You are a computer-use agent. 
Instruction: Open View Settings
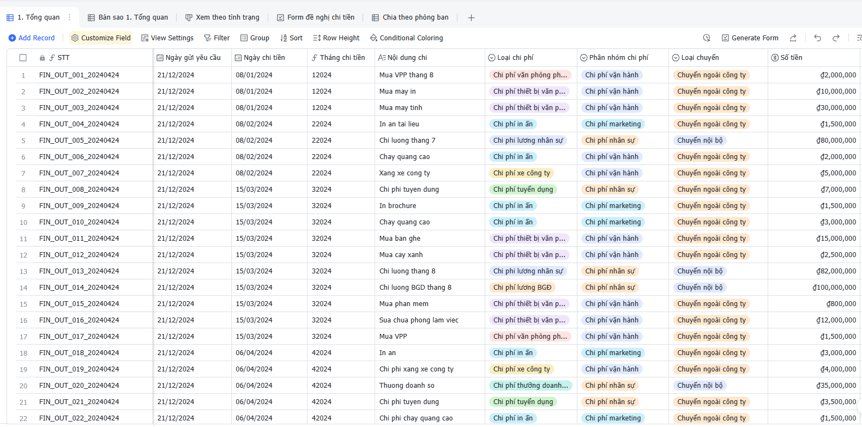coord(167,38)
